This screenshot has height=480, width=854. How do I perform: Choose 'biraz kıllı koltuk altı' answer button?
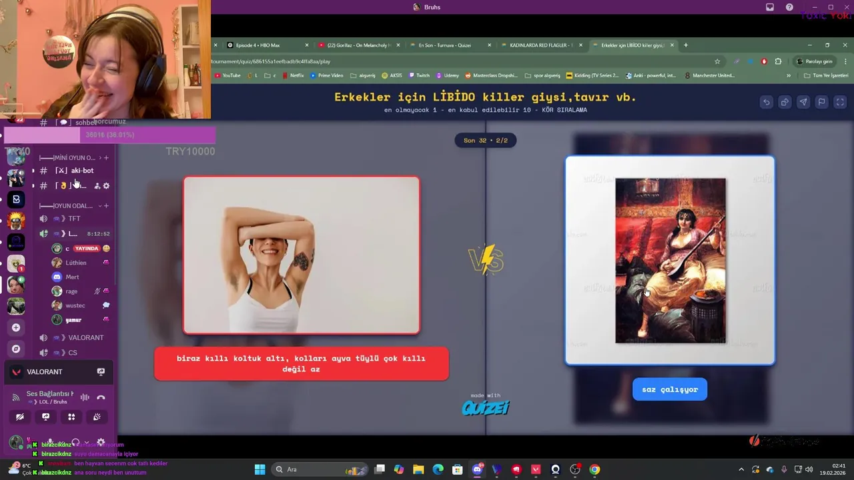301,363
